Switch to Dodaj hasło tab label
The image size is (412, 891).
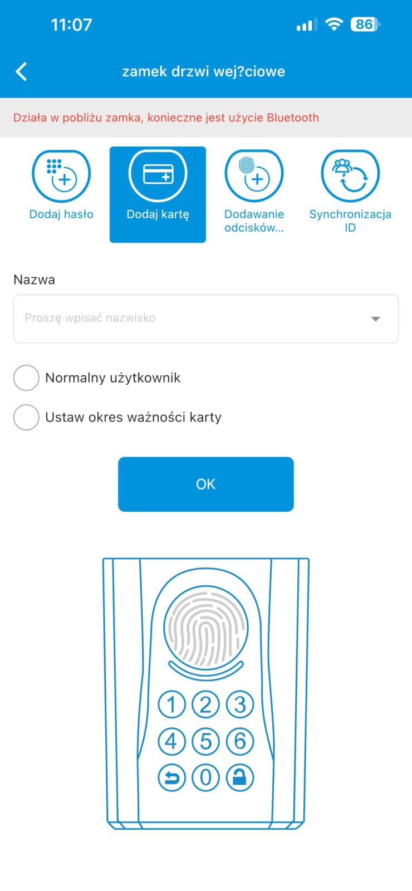(61, 214)
